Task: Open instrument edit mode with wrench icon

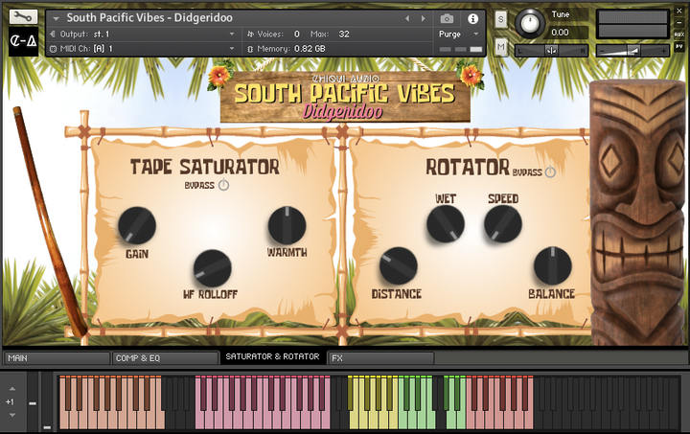Action: tap(23, 16)
